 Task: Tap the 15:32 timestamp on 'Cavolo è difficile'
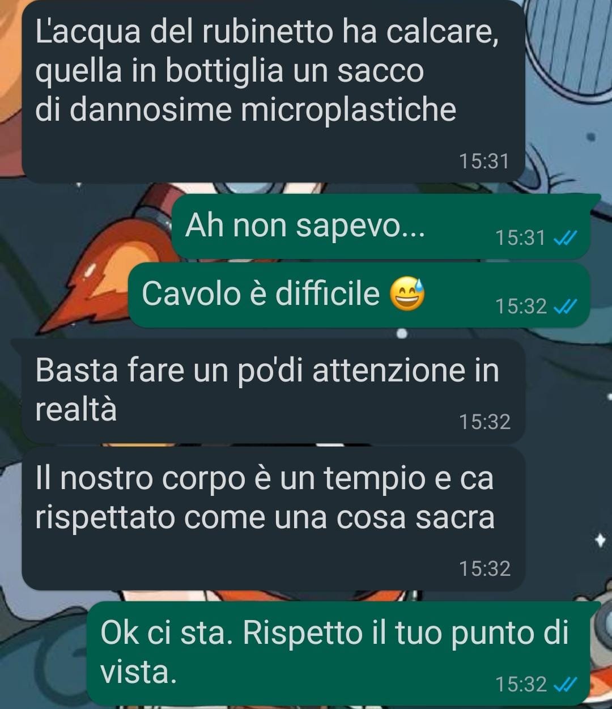(x=520, y=307)
